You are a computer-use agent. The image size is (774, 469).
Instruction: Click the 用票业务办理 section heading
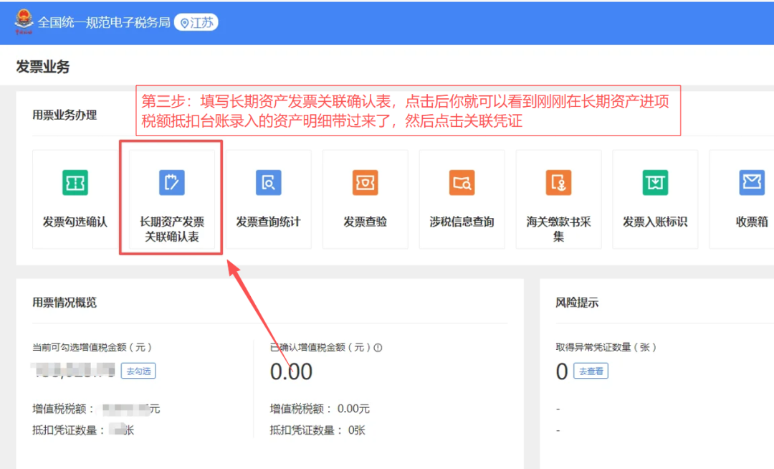coord(64,115)
